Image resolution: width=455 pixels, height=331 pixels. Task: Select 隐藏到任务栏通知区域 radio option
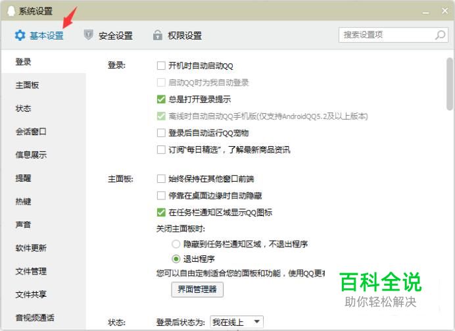pyautogui.click(x=176, y=244)
